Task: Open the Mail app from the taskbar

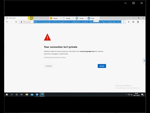Action: point(32,94)
